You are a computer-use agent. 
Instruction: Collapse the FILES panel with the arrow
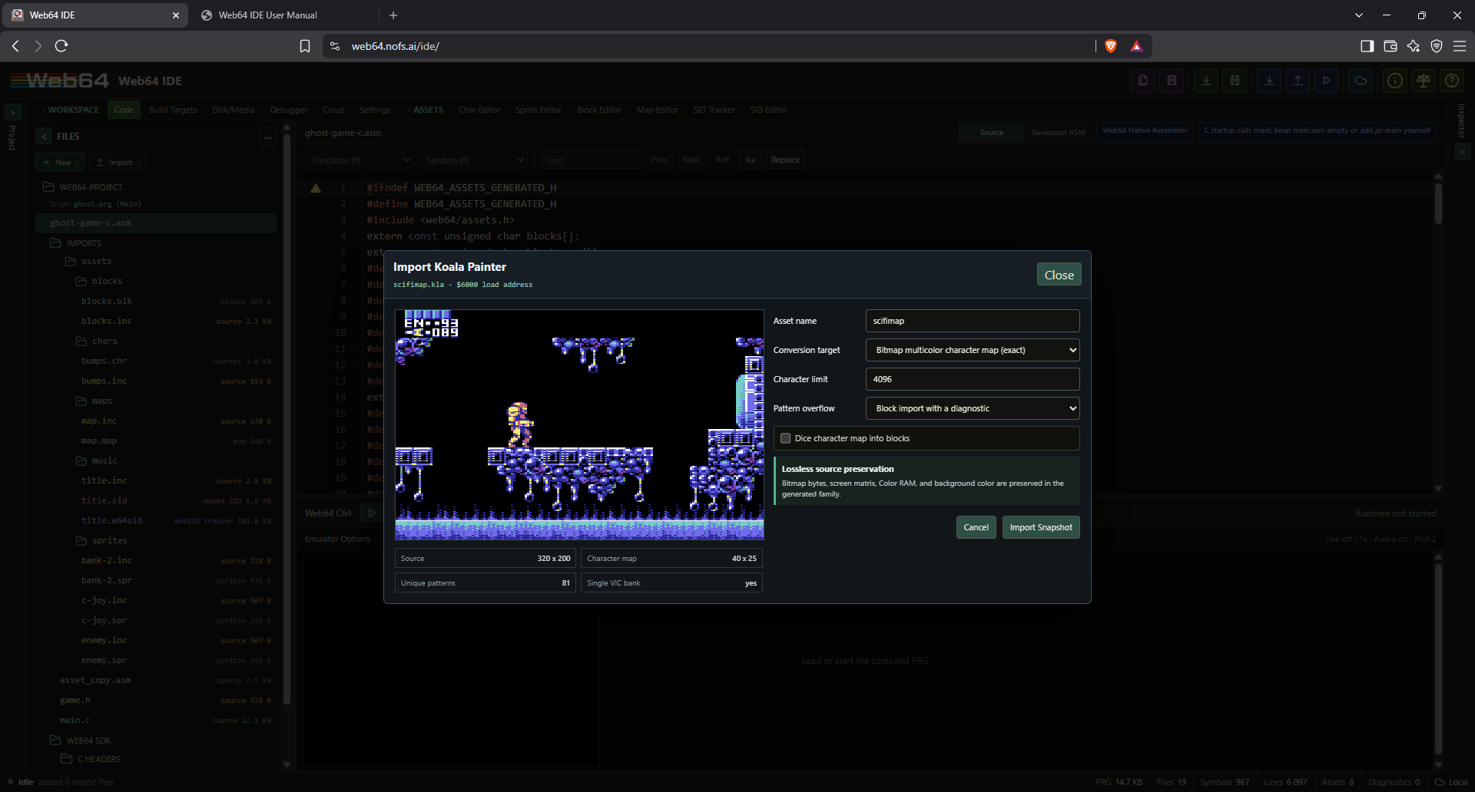tap(44, 137)
